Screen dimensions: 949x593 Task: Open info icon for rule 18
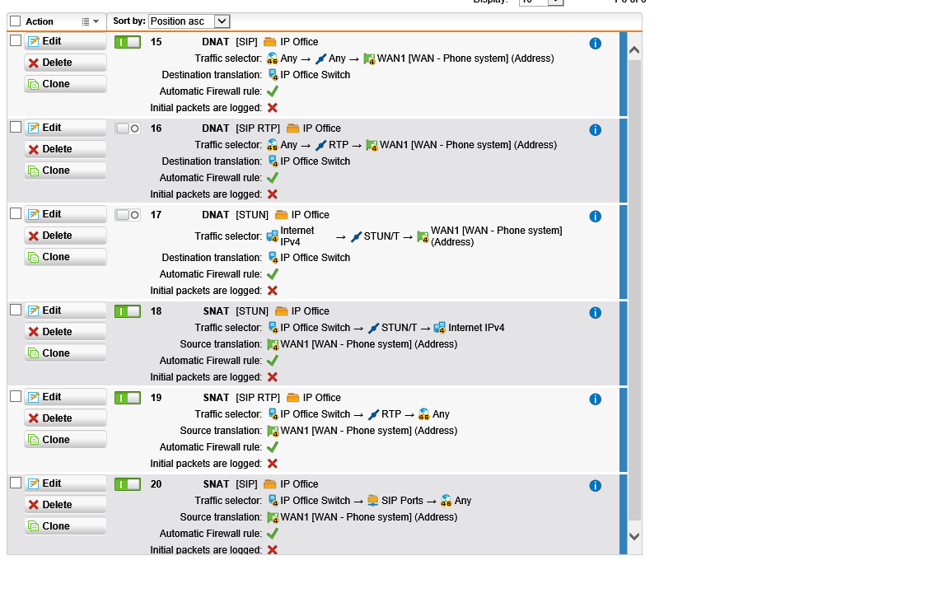[595, 313]
